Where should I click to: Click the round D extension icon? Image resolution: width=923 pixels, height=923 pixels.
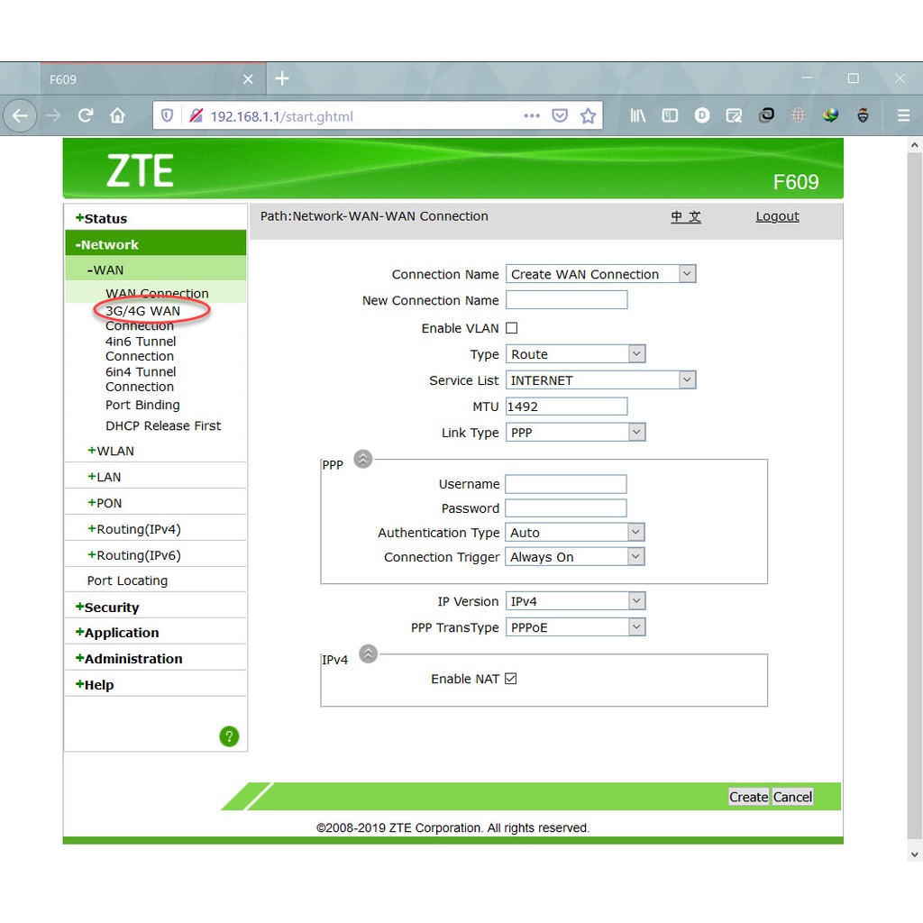[x=701, y=115]
